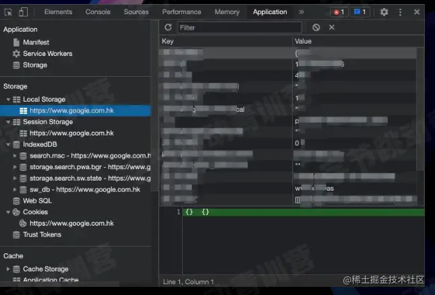This screenshot has width=435, height=295.
Task: Click the table's vertical scrollbar
Action: [x=420, y=109]
